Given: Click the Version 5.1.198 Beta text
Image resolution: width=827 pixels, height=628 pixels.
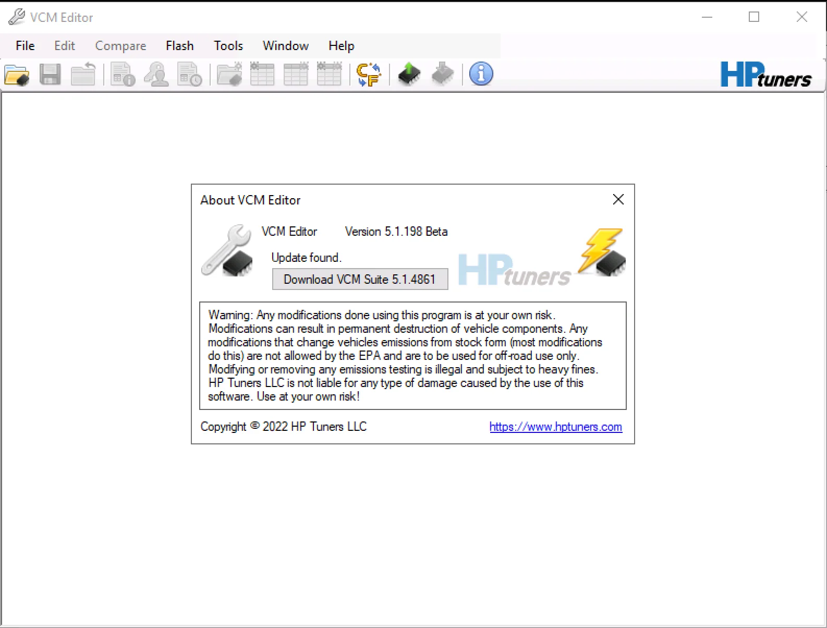Looking at the screenshot, I should pos(396,232).
